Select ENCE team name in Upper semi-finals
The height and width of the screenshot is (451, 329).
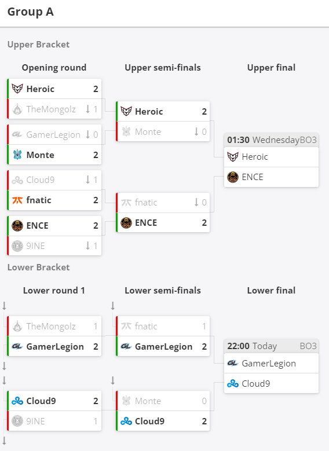pos(146,223)
